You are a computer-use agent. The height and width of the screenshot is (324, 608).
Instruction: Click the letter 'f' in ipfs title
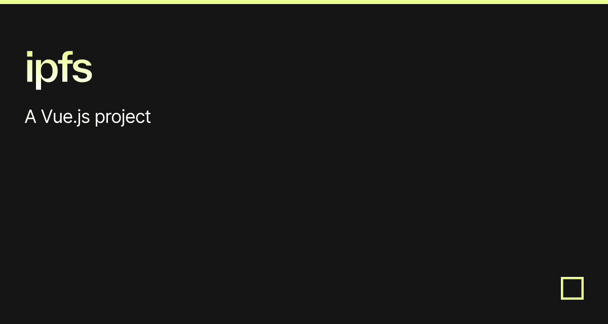65,66
